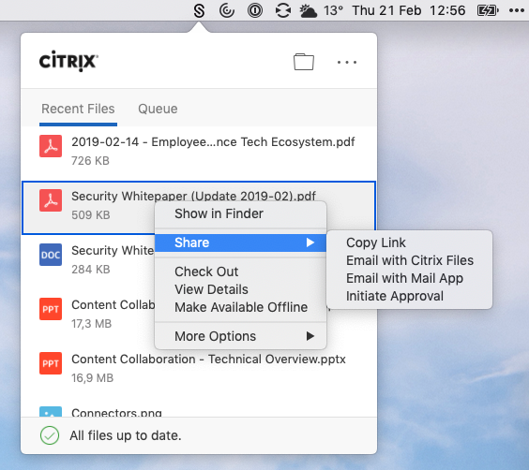529x470 pixels.
Task: Click the PPT icon of the 17,3 MB file
Action: click(51, 309)
